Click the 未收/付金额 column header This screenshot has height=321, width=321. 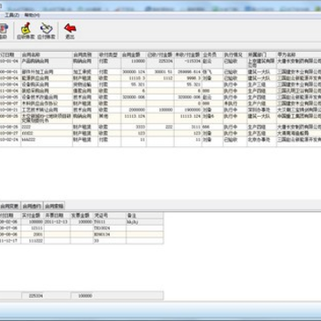(188, 55)
